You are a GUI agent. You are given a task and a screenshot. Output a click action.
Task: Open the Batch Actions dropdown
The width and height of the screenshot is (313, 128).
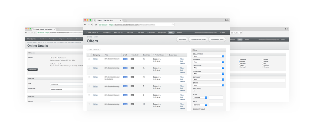click(x=93, y=50)
